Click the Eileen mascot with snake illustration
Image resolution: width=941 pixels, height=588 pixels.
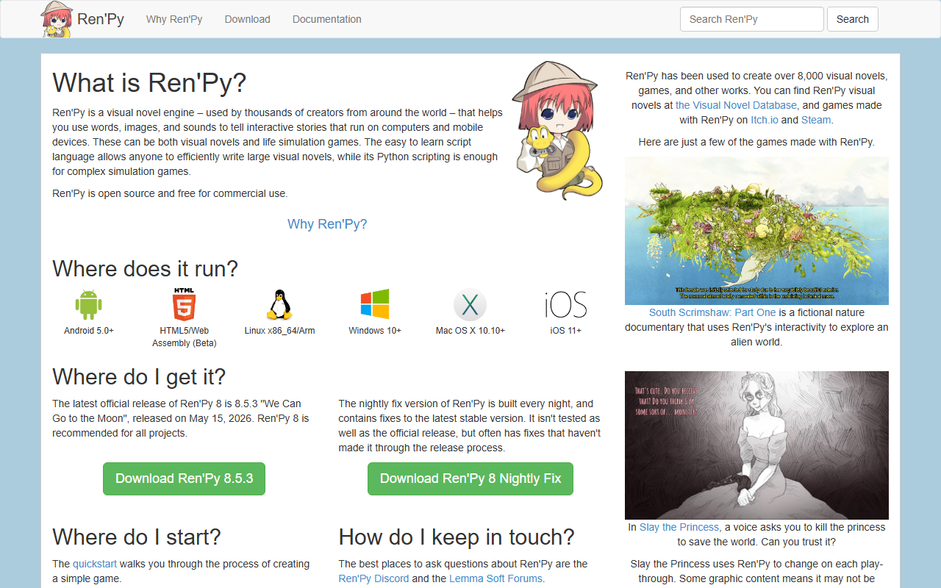557,130
